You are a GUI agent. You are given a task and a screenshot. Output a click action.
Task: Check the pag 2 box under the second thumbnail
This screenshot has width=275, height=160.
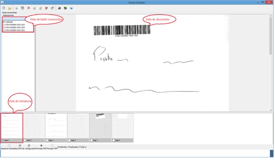pyautogui.click(x=25, y=140)
